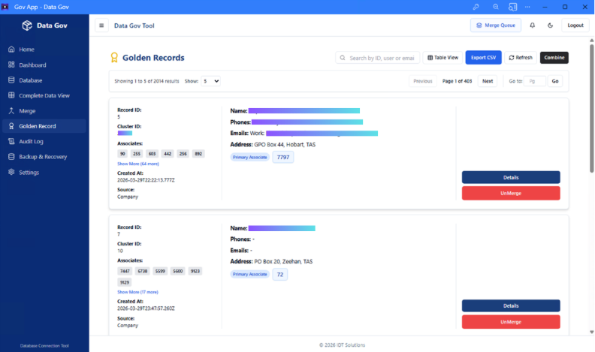Select Golden Record in sidebar
595x352 pixels.
click(x=44, y=126)
